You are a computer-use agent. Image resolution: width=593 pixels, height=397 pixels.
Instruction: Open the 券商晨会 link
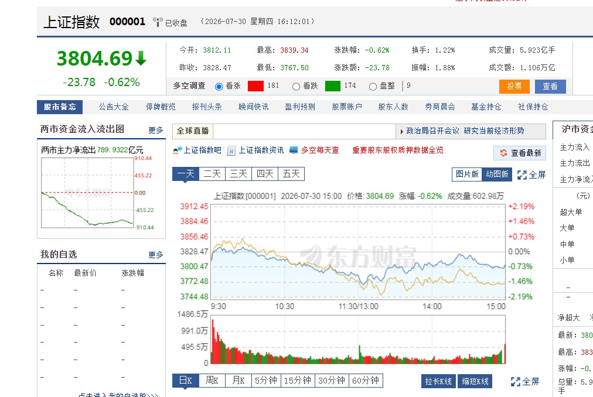click(x=440, y=107)
